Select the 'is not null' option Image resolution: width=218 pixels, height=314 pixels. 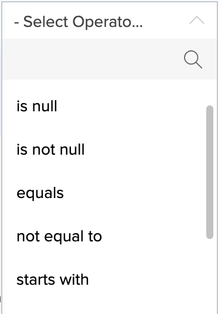[x=110, y=149]
